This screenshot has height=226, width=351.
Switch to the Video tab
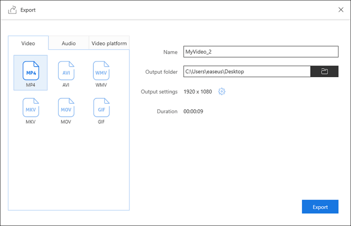(28, 43)
